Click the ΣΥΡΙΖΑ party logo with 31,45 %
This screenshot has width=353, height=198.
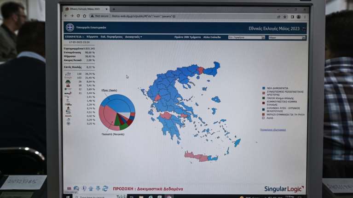(68, 78)
